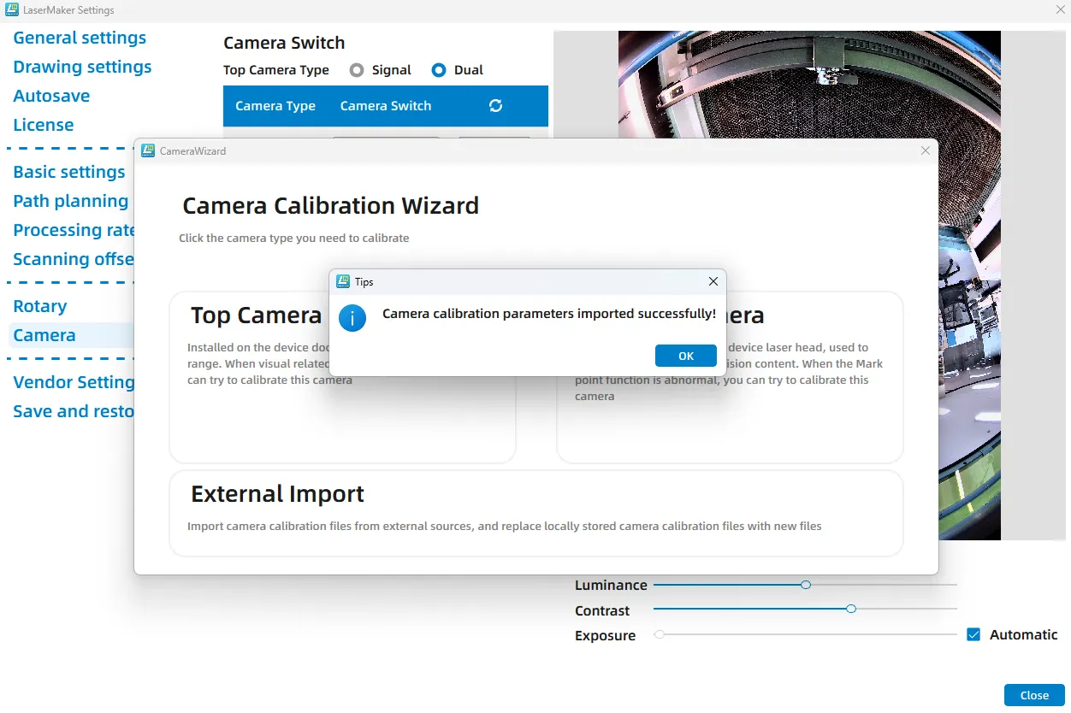
Task: Go to the Autosave settings
Action: (x=51, y=96)
